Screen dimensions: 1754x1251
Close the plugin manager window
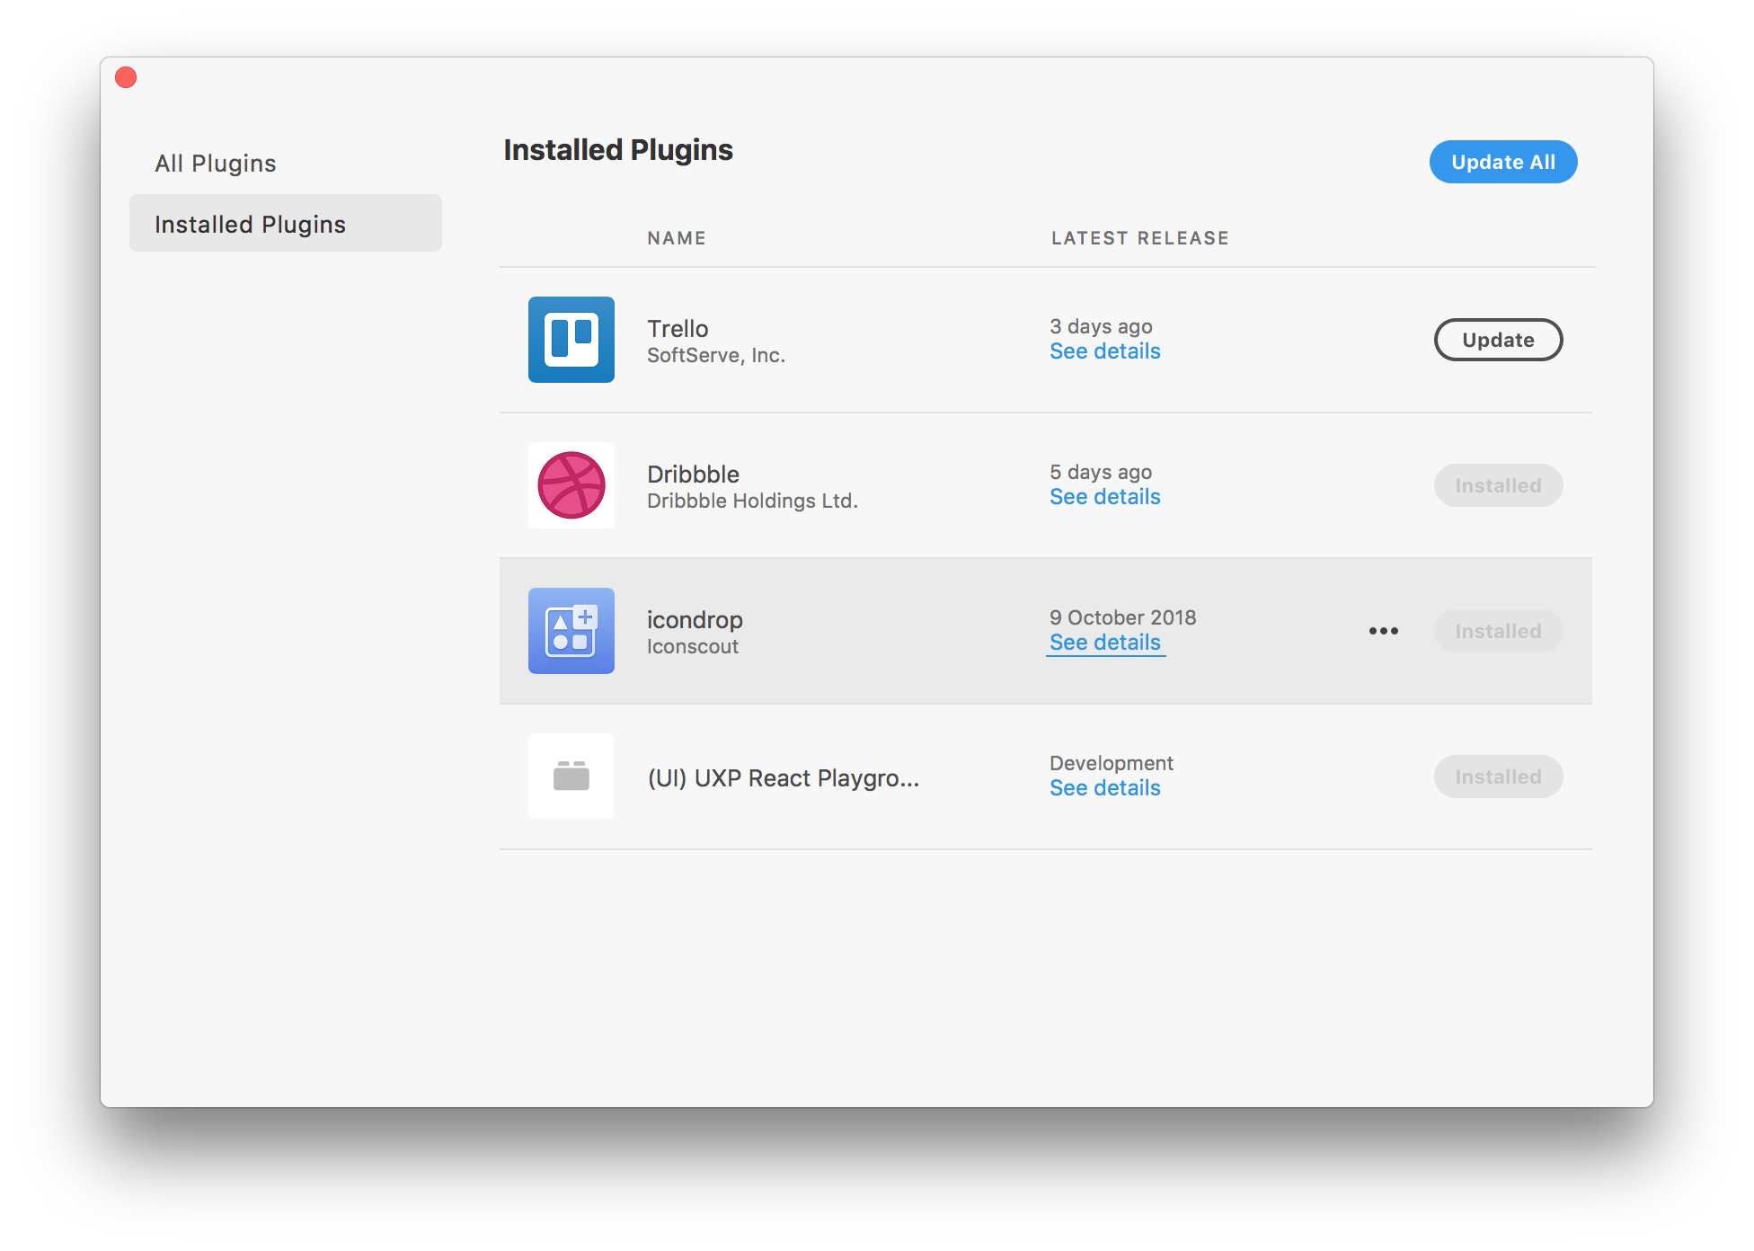coord(126,78)
